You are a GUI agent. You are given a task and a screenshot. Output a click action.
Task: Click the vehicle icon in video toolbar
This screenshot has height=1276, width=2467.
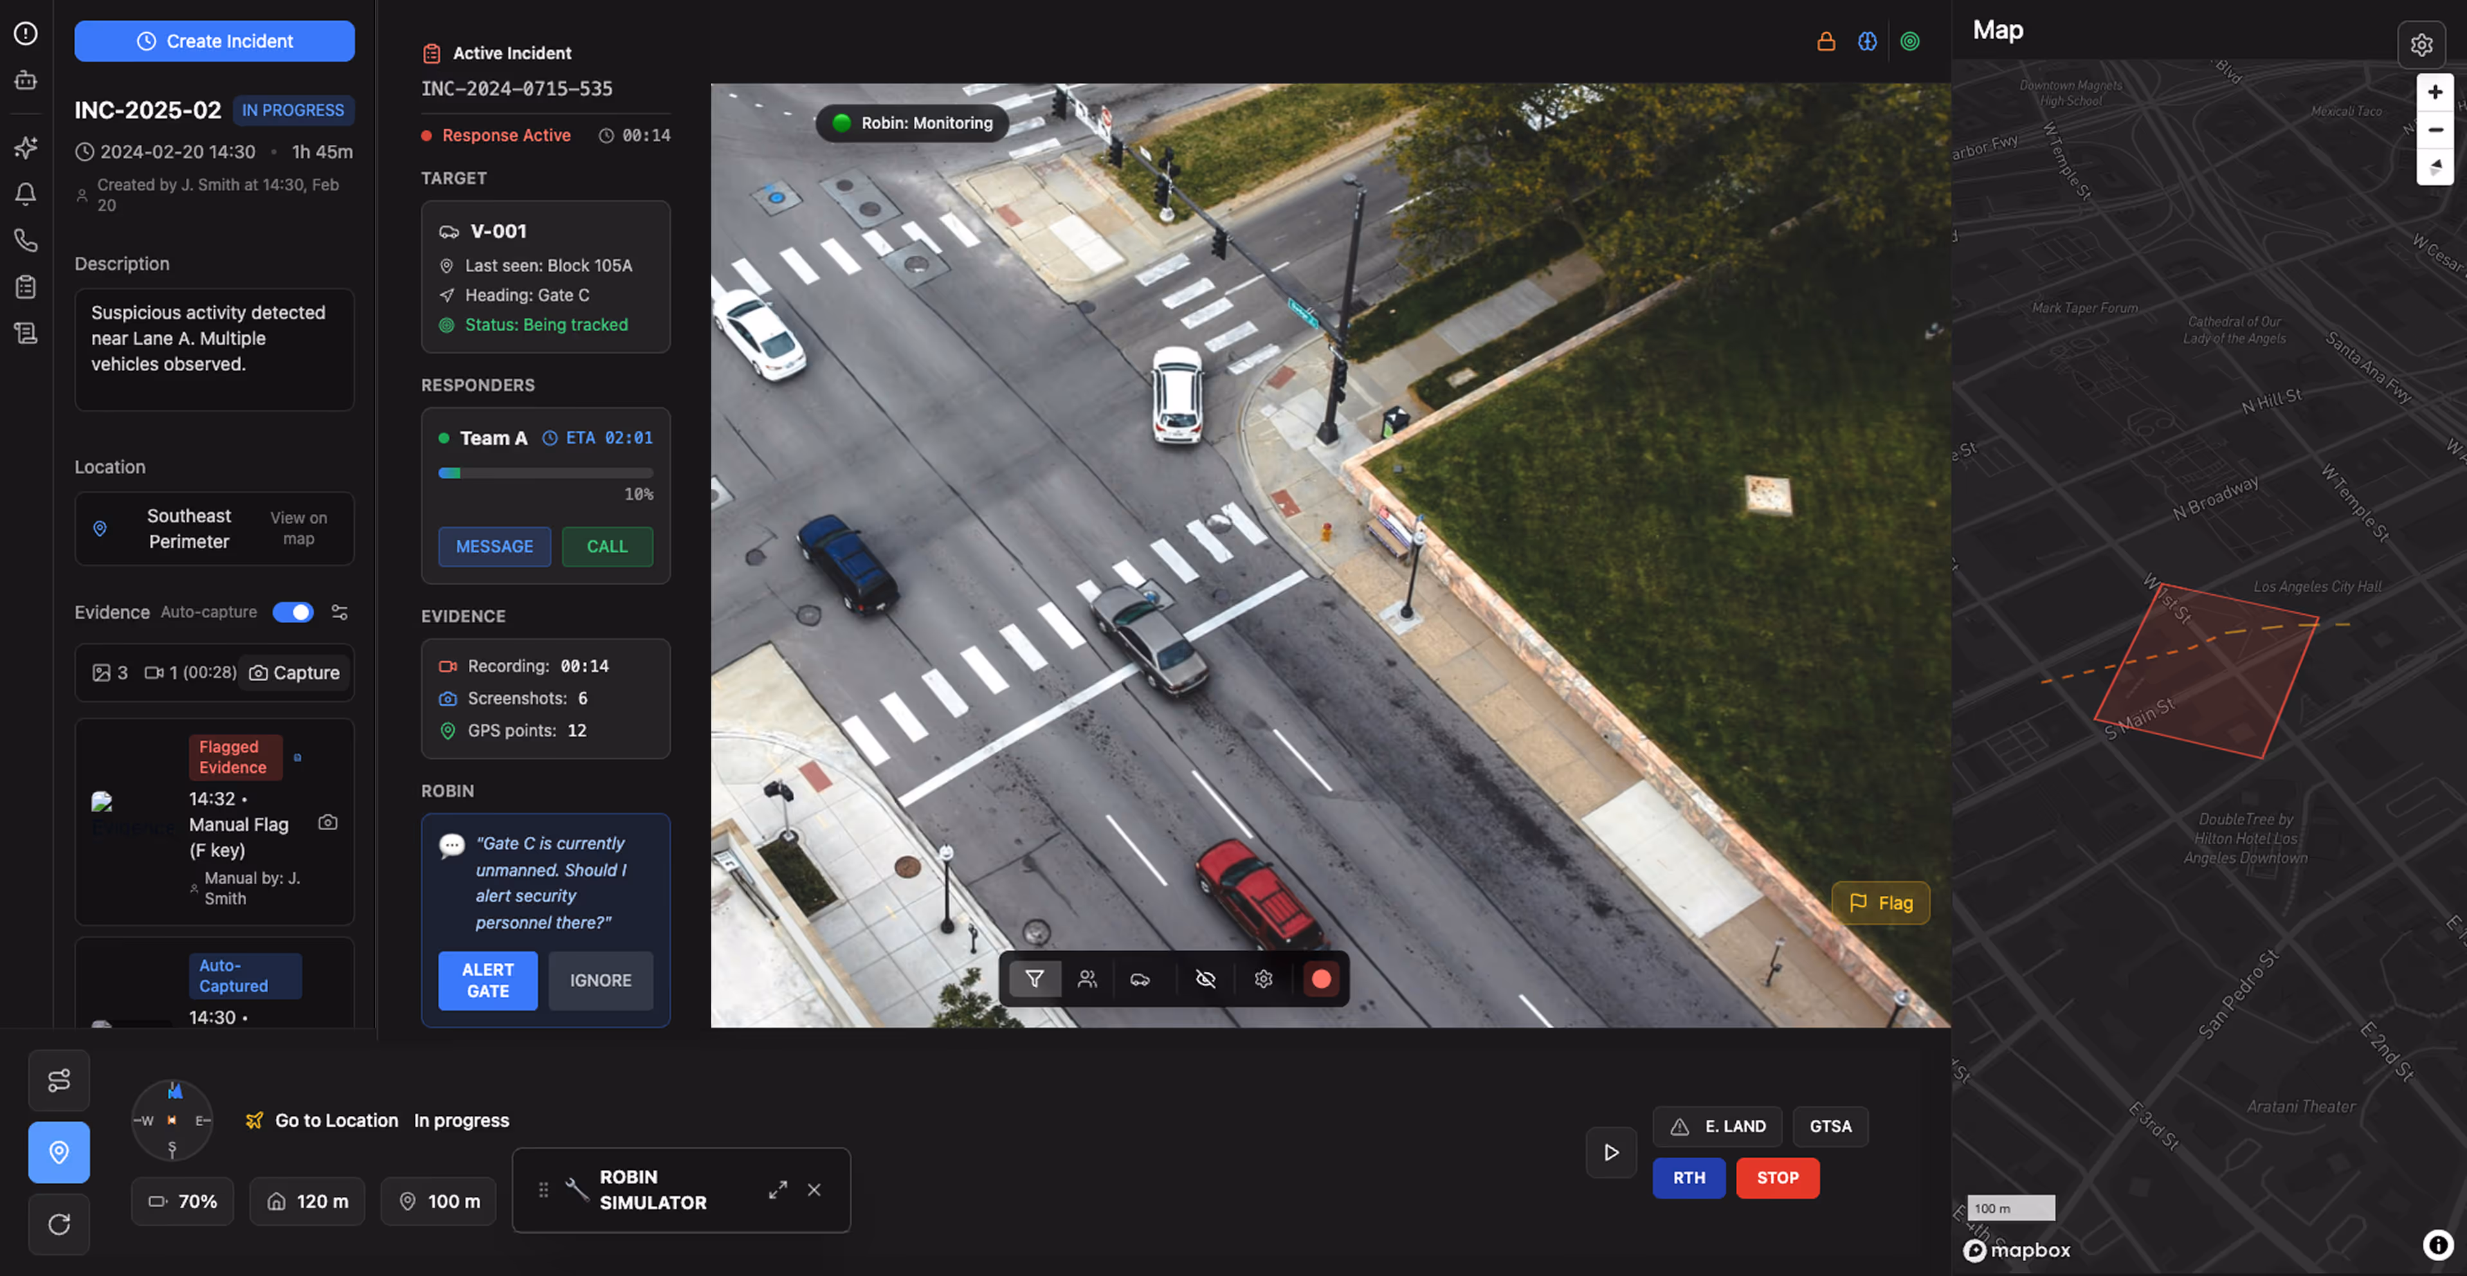coord(1140,979)
